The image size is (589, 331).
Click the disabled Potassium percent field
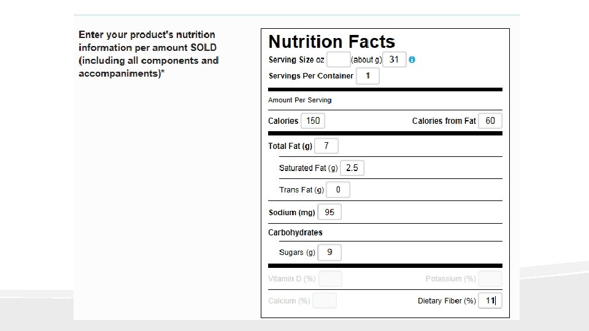[x=490, y=279]
